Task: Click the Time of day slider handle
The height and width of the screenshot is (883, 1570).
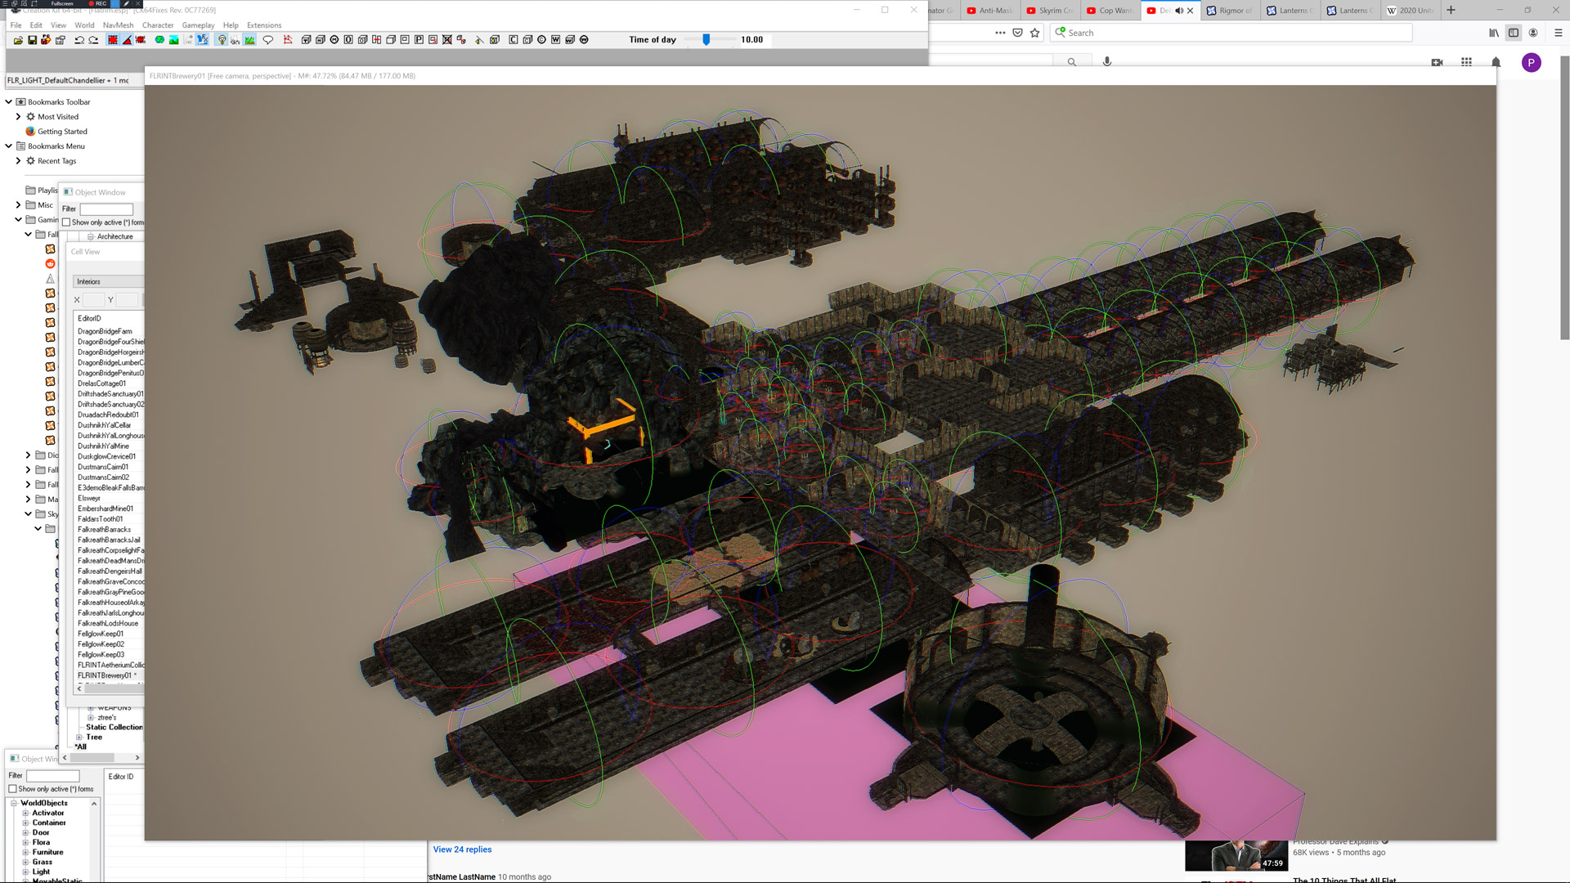Action: click(706, 39)
